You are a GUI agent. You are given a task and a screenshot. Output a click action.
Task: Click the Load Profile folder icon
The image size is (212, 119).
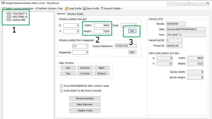(67, 8)
